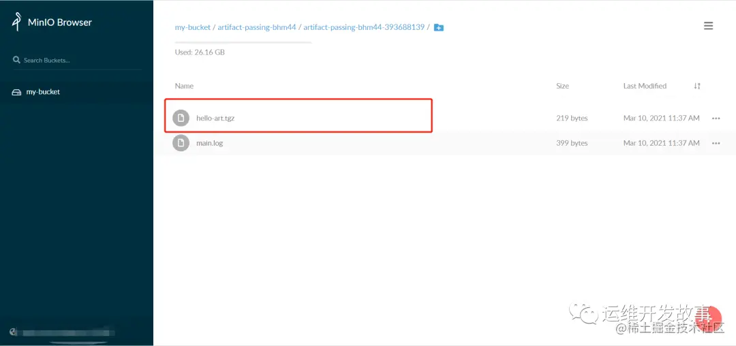Image resolution: width=736 pixels, height=346 pixels.
Task: Click hello-art.tgz modified date Mar 10, 2021
Action: (661, 118)
